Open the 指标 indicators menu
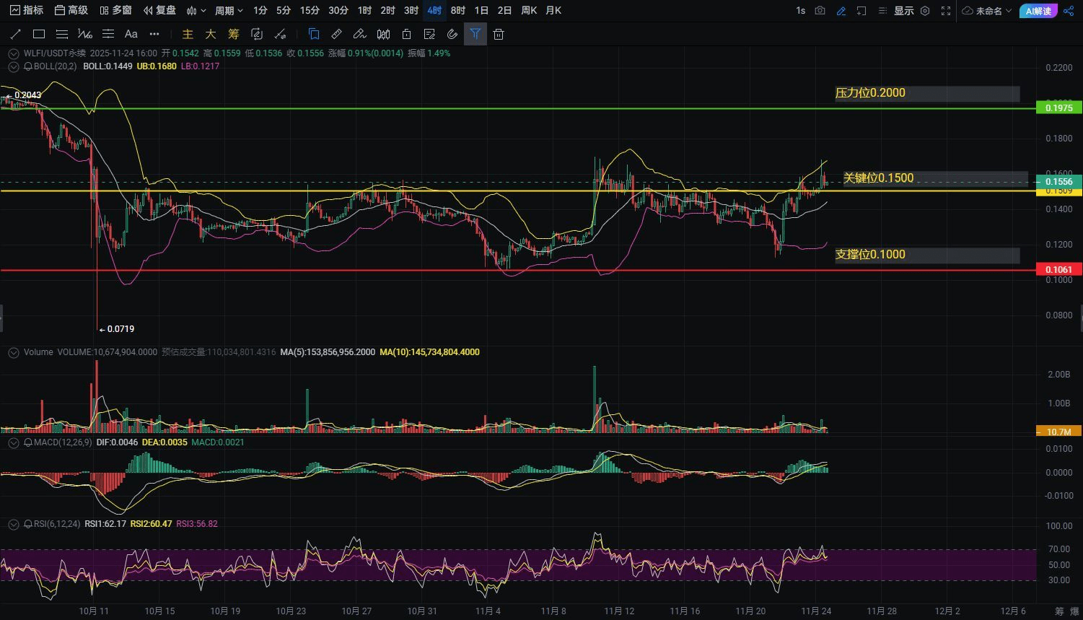1083x620 pixels. [27, 11]
